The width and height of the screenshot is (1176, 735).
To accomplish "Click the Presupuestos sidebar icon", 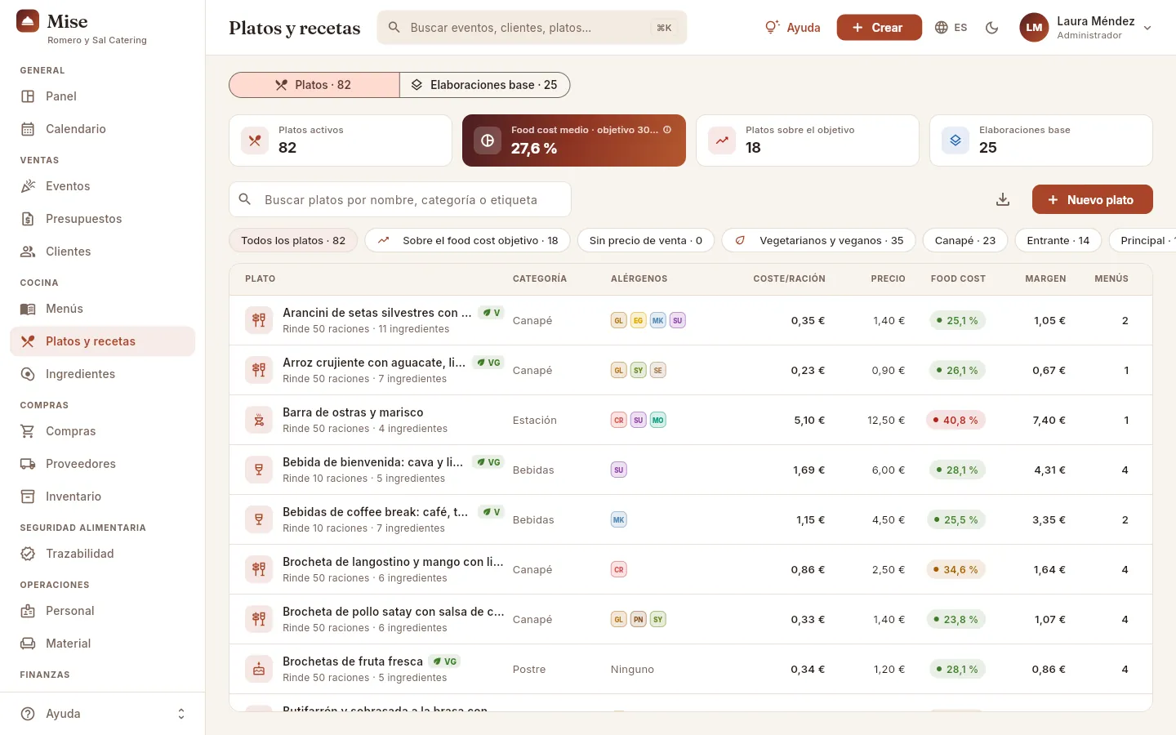I will point(28,219).
